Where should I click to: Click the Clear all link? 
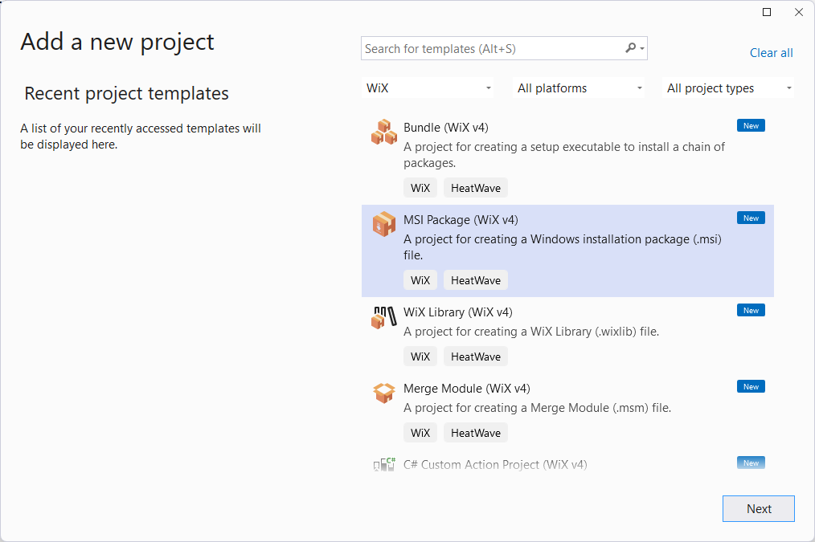[771, 52]
